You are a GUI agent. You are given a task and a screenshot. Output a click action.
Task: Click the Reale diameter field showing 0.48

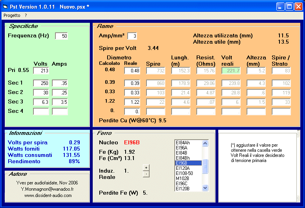pos(132,71)
